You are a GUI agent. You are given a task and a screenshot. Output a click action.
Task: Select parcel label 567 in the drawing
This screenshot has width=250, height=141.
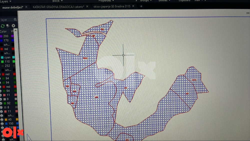point(126,88)
